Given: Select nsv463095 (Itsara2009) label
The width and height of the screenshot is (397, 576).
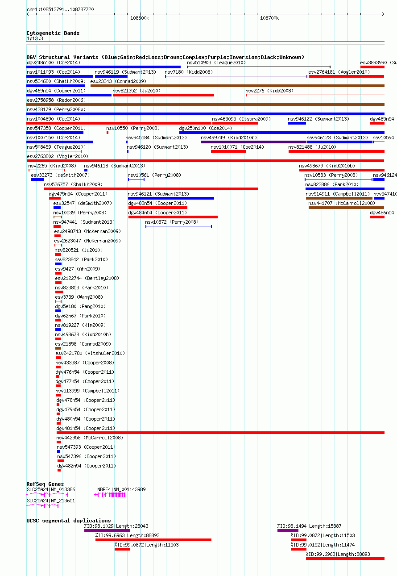Looking at the screenshot, I should pos(241,119).
